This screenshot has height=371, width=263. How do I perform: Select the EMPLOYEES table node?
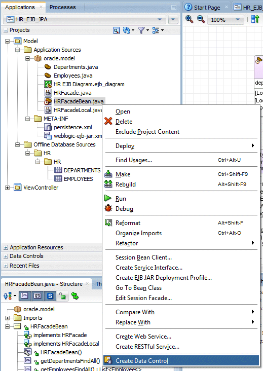(x=78, y=179)
